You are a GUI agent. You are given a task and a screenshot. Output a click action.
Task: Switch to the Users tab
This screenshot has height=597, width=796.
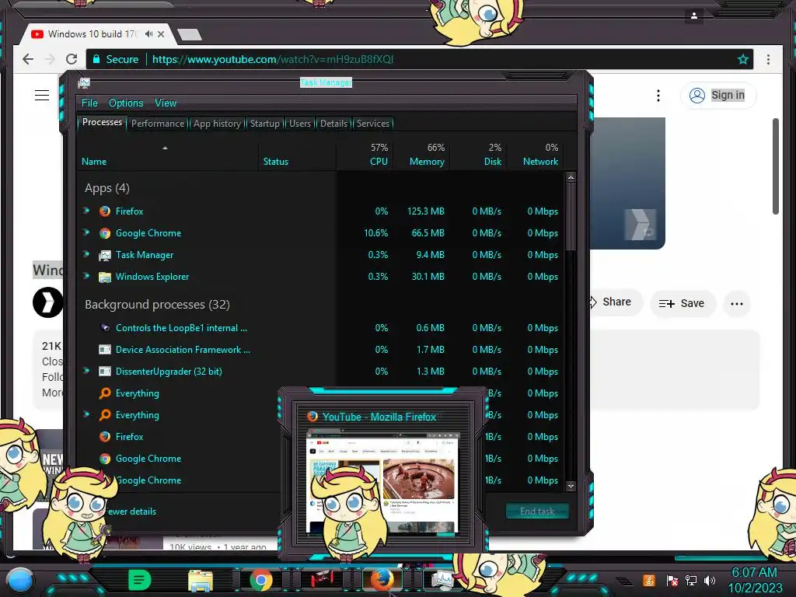299,124
